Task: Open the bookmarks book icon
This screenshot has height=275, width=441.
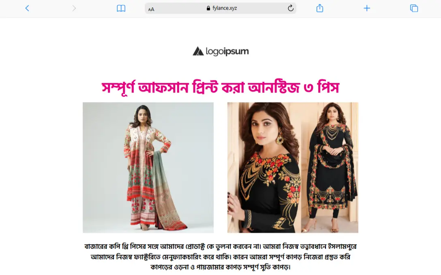Action: click(x=121, y=8)
